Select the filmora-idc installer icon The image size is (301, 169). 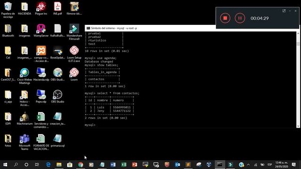click(x=74, y=9)
